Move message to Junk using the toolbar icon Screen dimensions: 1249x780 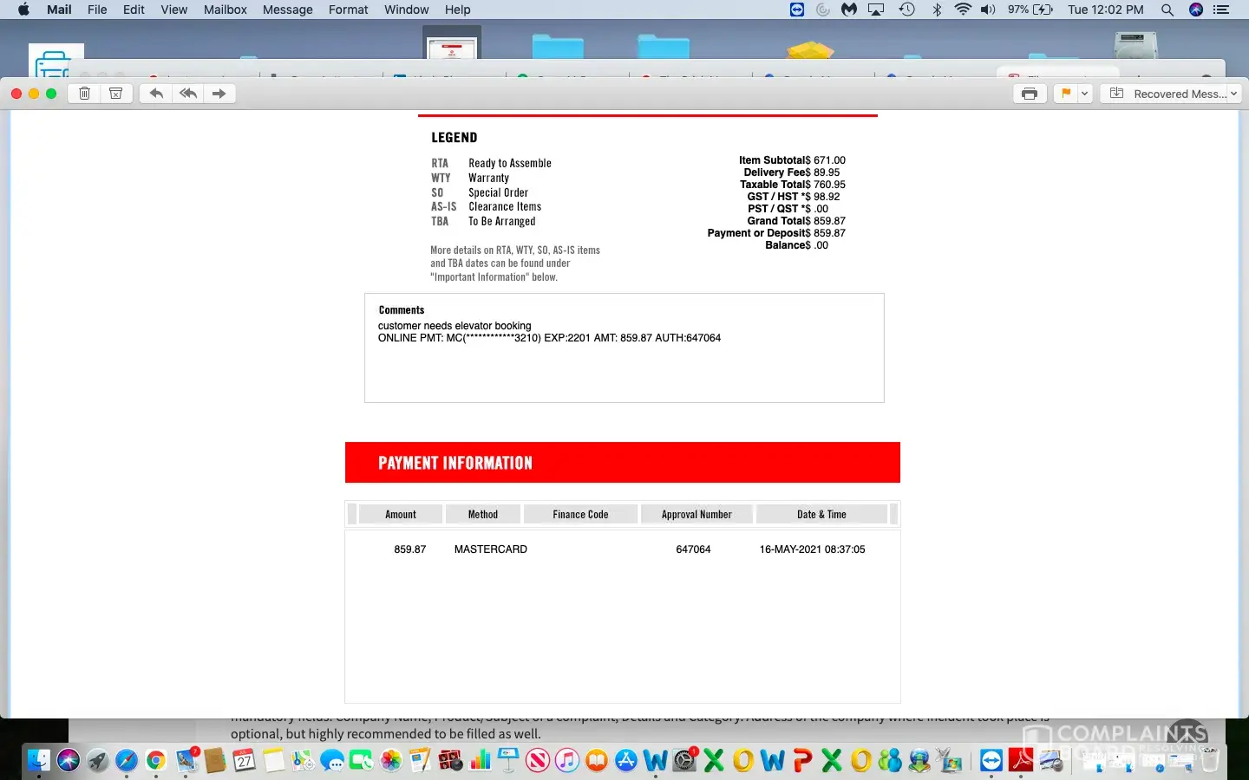tap(115, 94)
